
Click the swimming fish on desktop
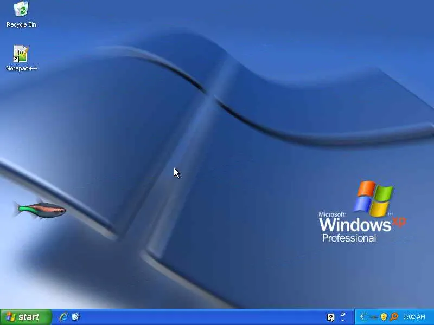click(x=41, y=210)
